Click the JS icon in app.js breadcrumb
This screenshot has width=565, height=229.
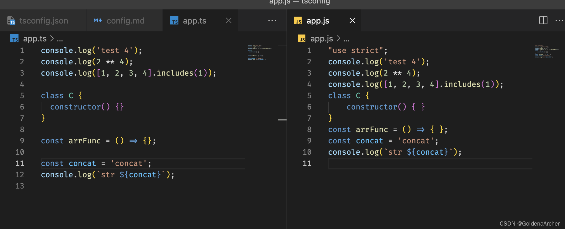coord(302,39)
